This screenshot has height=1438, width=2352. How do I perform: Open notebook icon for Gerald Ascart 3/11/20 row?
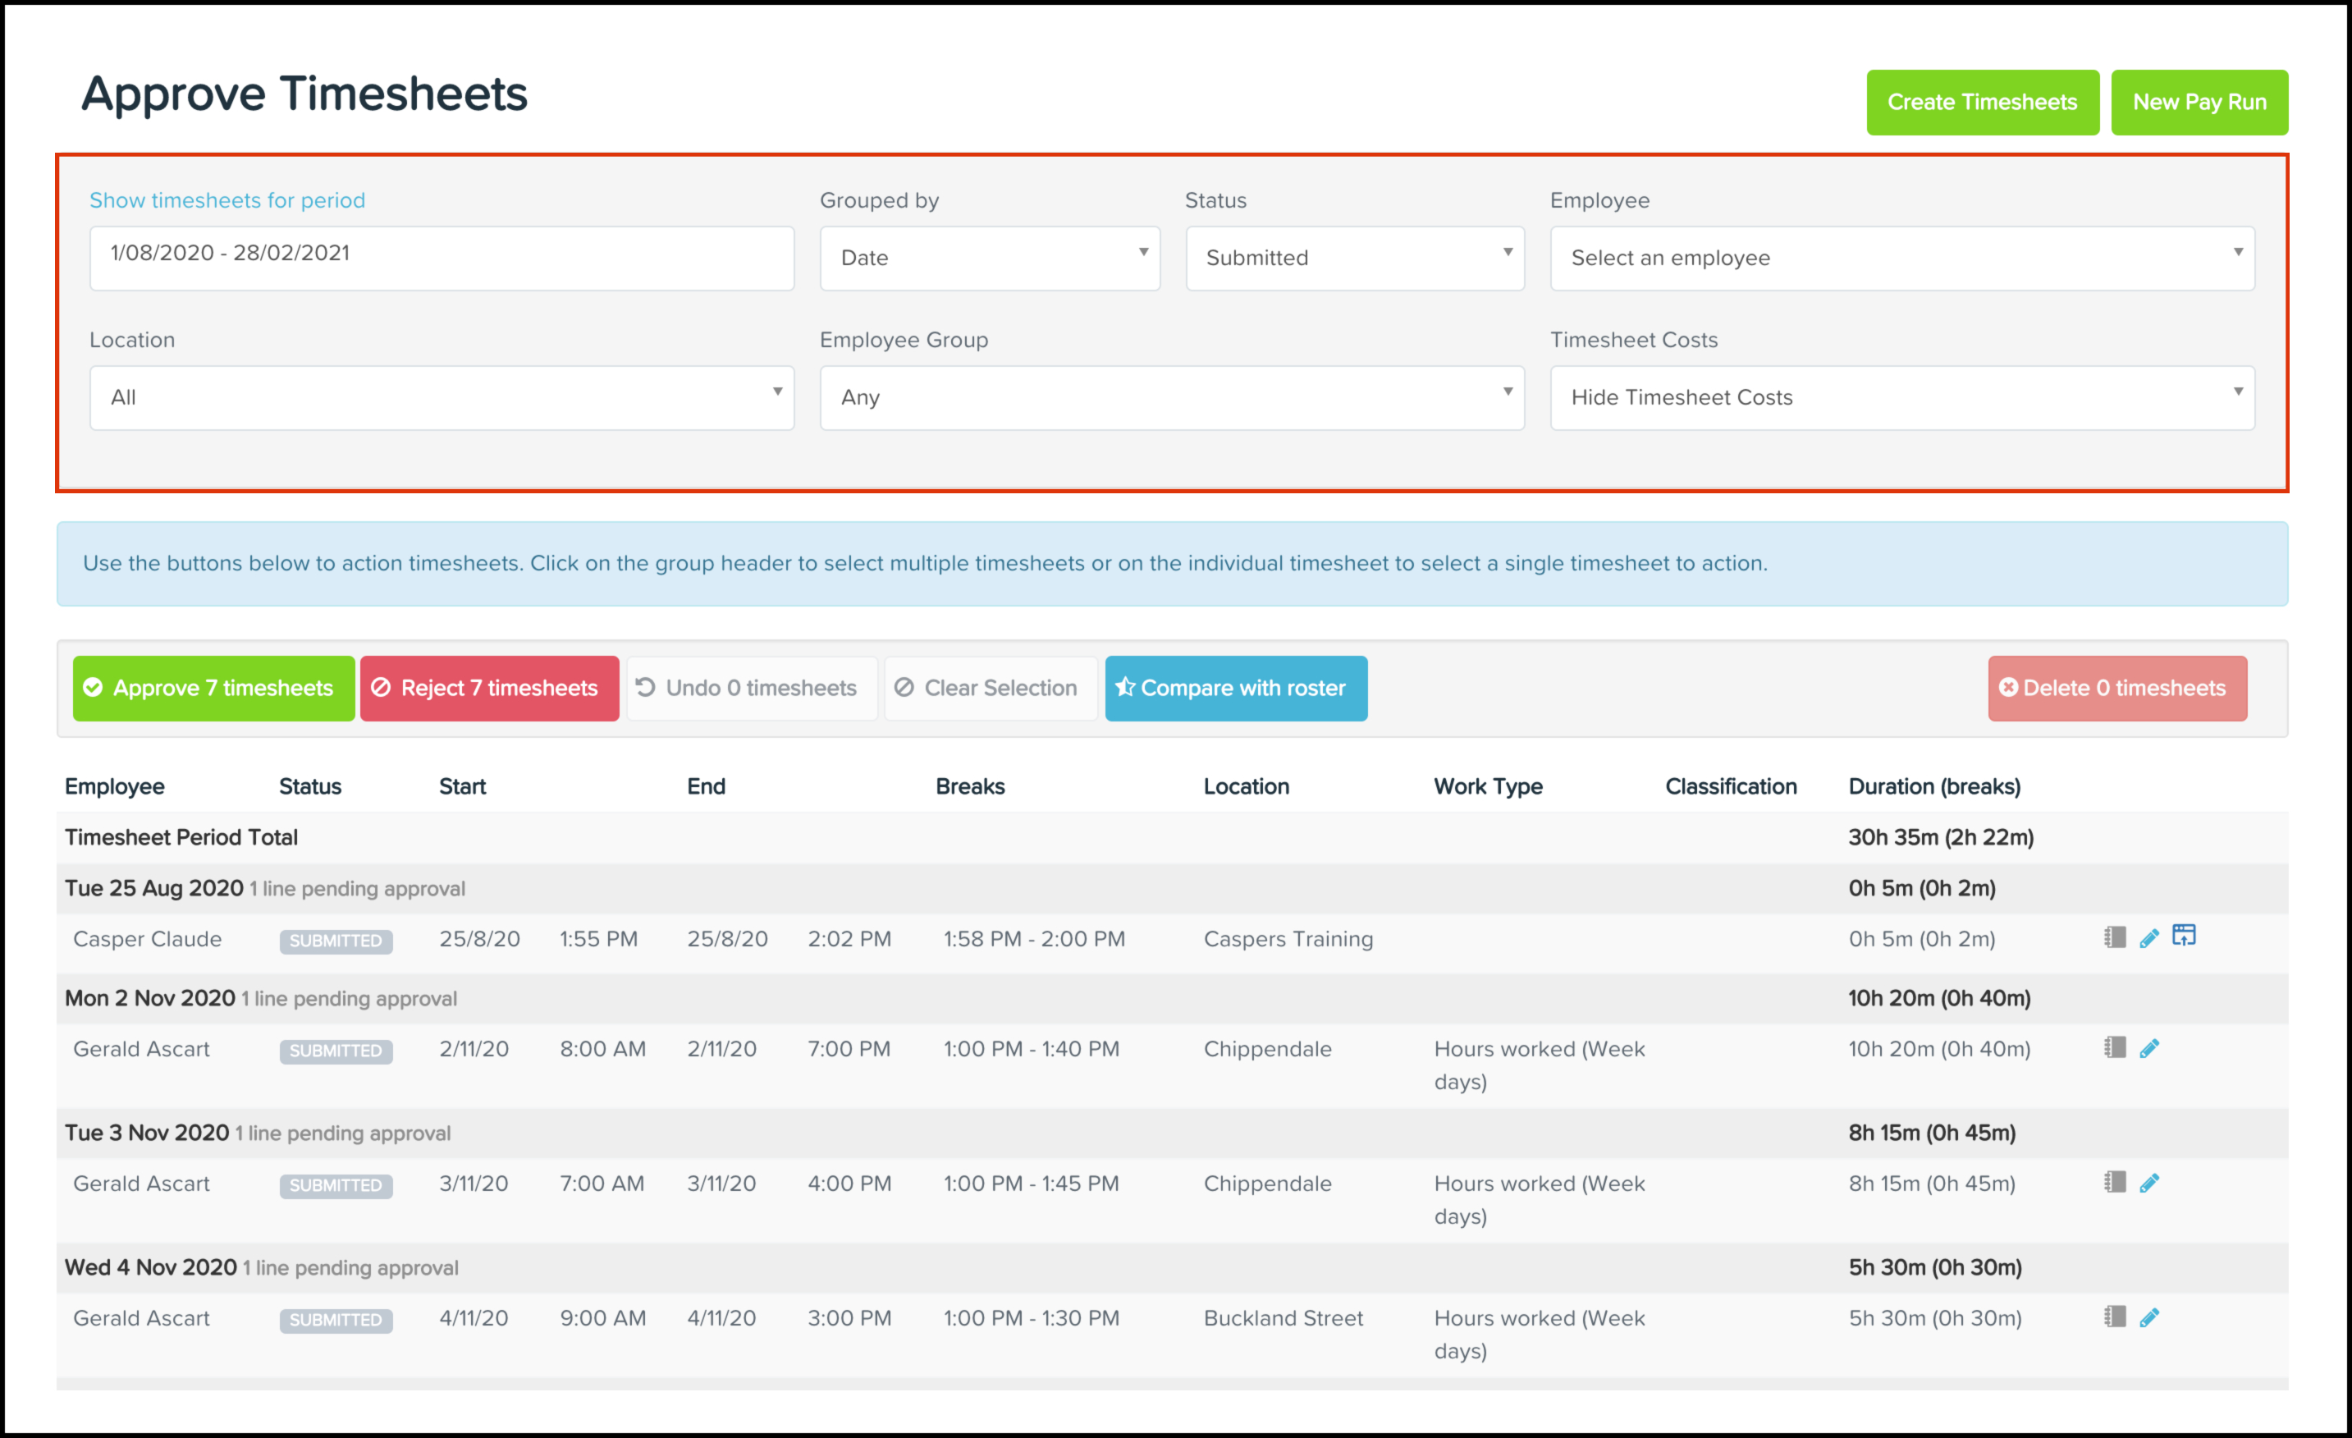[2114, 1183]
